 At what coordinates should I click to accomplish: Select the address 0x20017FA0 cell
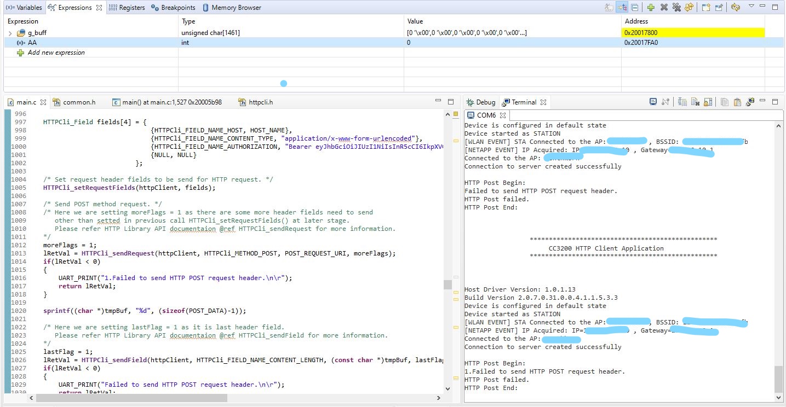coord(693,43)
